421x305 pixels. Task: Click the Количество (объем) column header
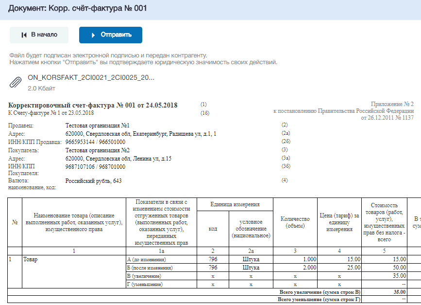click(295, 222)
